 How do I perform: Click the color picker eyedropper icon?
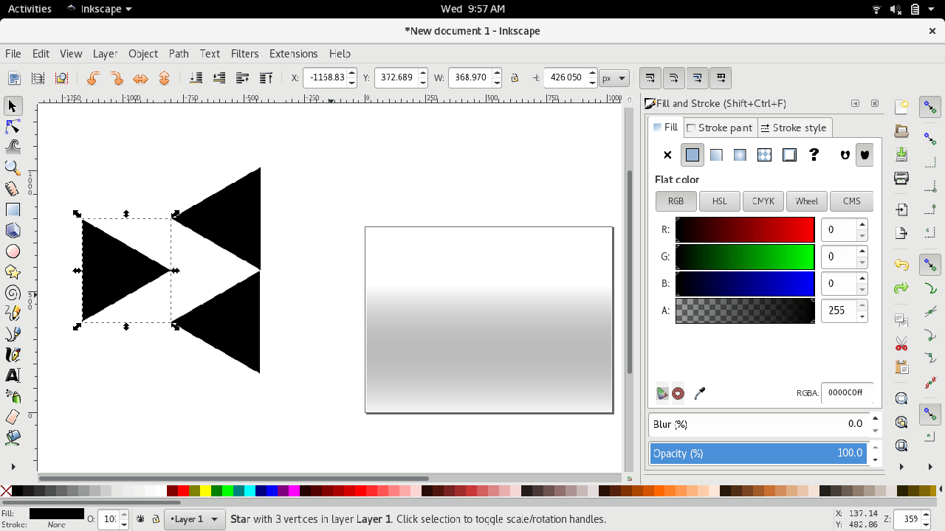[x=700, y=393]
